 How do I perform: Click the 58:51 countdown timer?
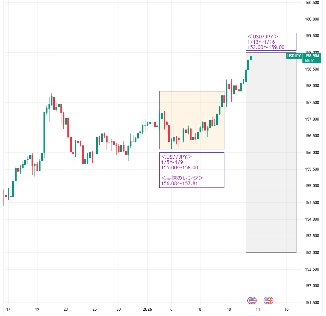310,61
